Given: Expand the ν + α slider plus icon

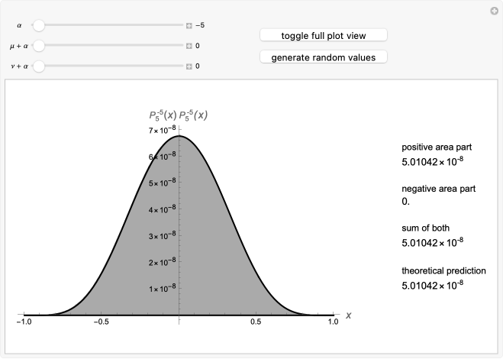Looking at the screenshot, I should (x=189, y=66).
